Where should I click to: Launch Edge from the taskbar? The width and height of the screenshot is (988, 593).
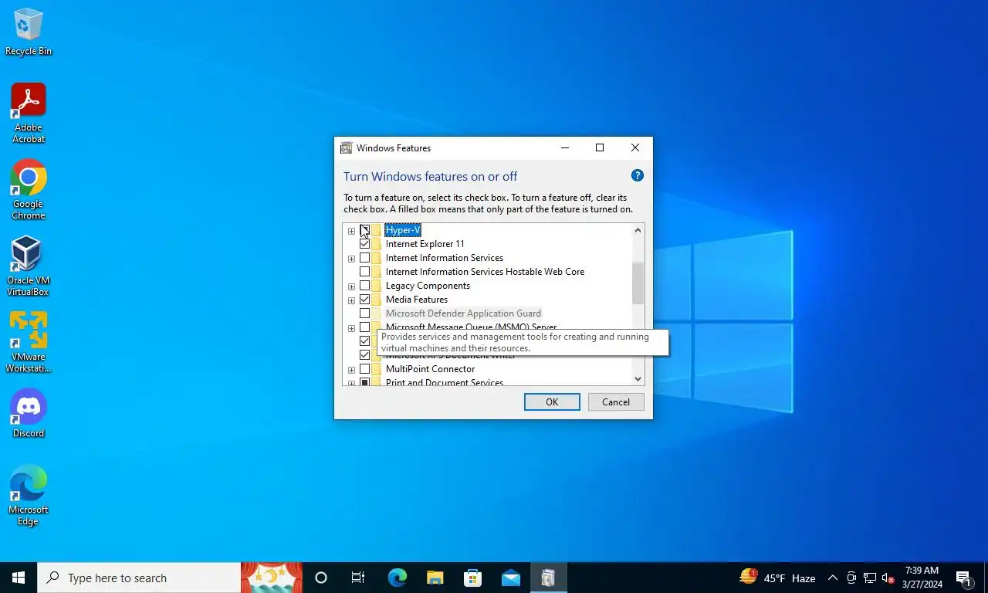tap(397, 578)
